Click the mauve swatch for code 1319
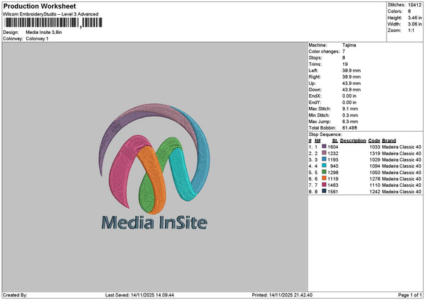The width and height of the screenshot is (425, 300). pyautogui.click(x=324, y=153)
